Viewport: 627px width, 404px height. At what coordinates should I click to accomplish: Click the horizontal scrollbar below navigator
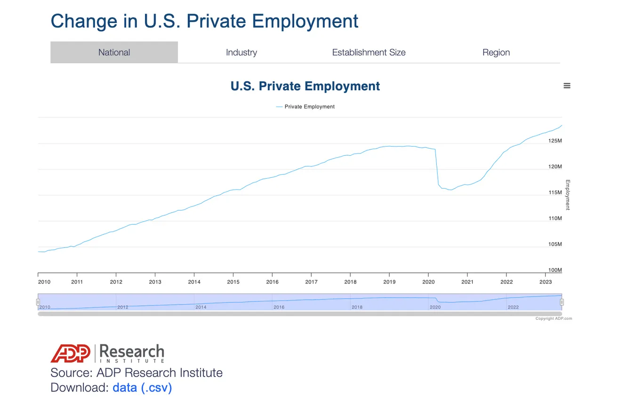pos(300,313)
